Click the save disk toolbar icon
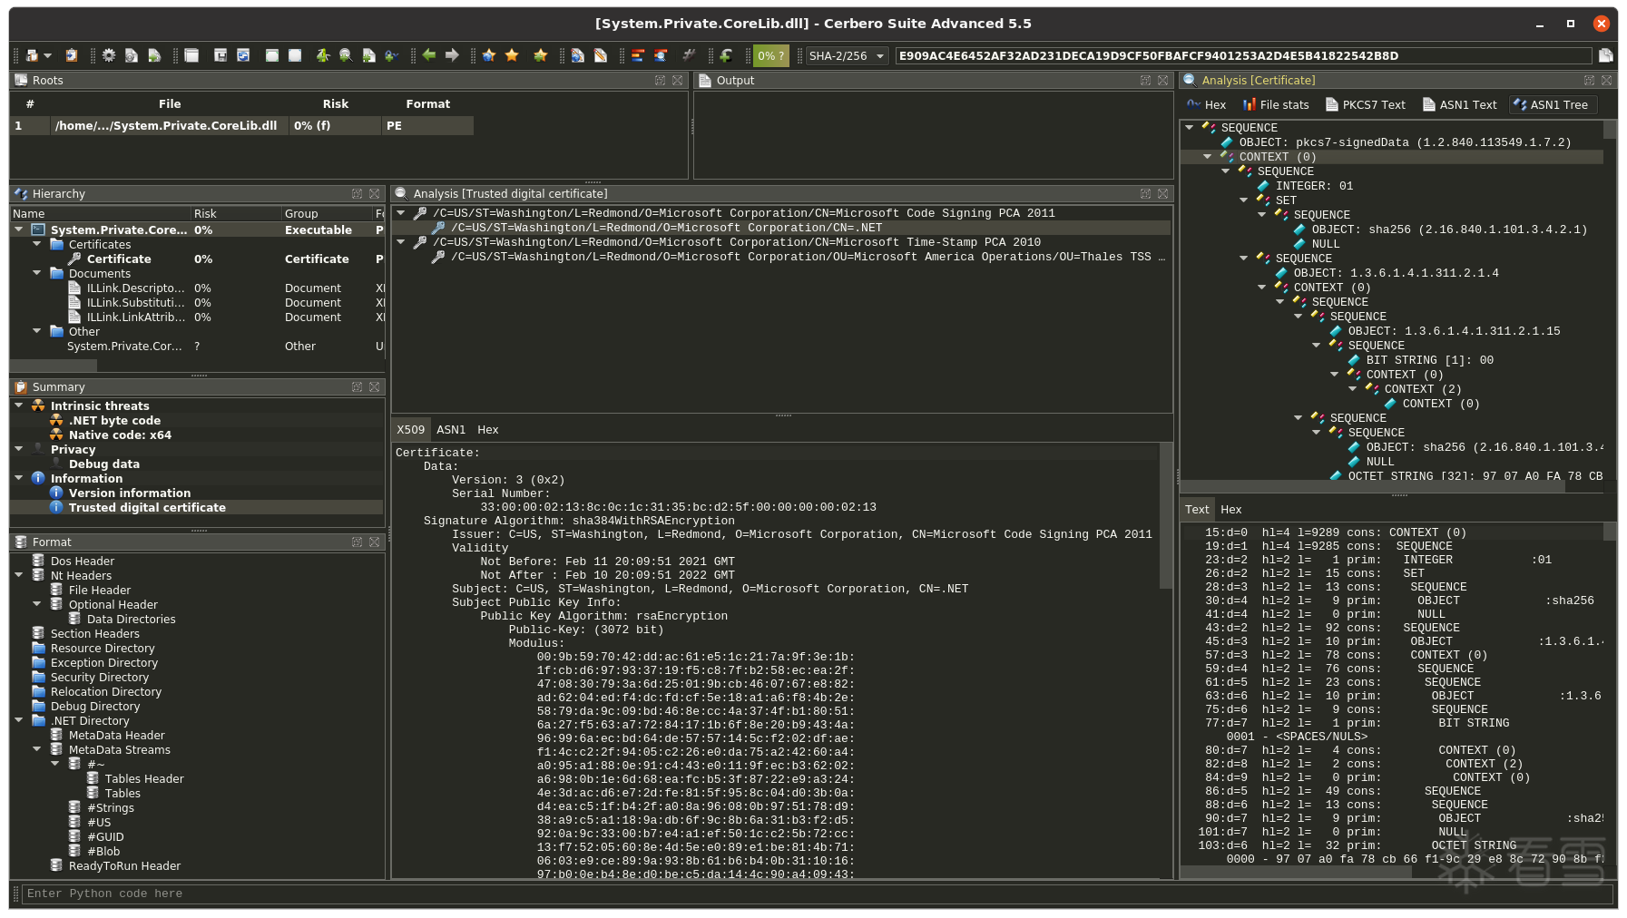Viewport: 1627px width, 918px height. coord(221,55)
